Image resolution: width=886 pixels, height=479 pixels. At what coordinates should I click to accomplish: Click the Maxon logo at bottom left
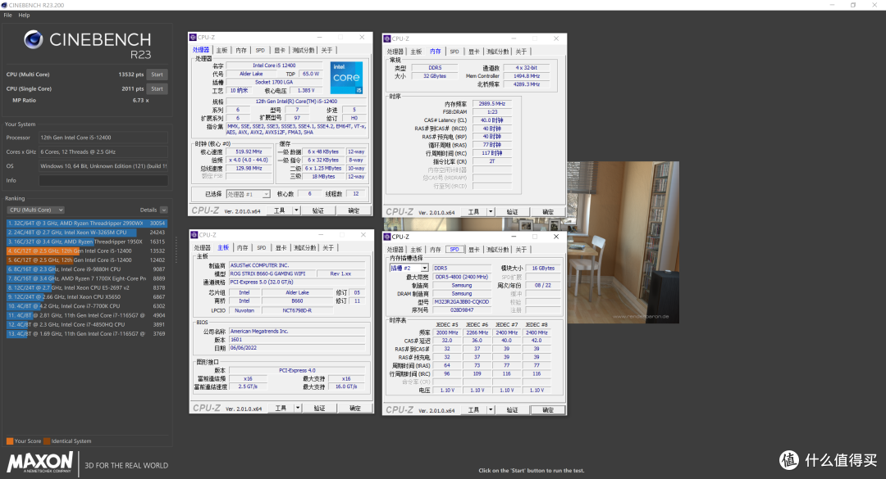(x=39, y=462)
